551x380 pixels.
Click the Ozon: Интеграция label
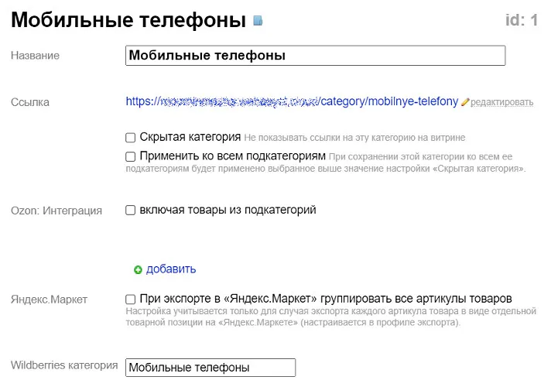pyautogui.click(x=56, y=211)
